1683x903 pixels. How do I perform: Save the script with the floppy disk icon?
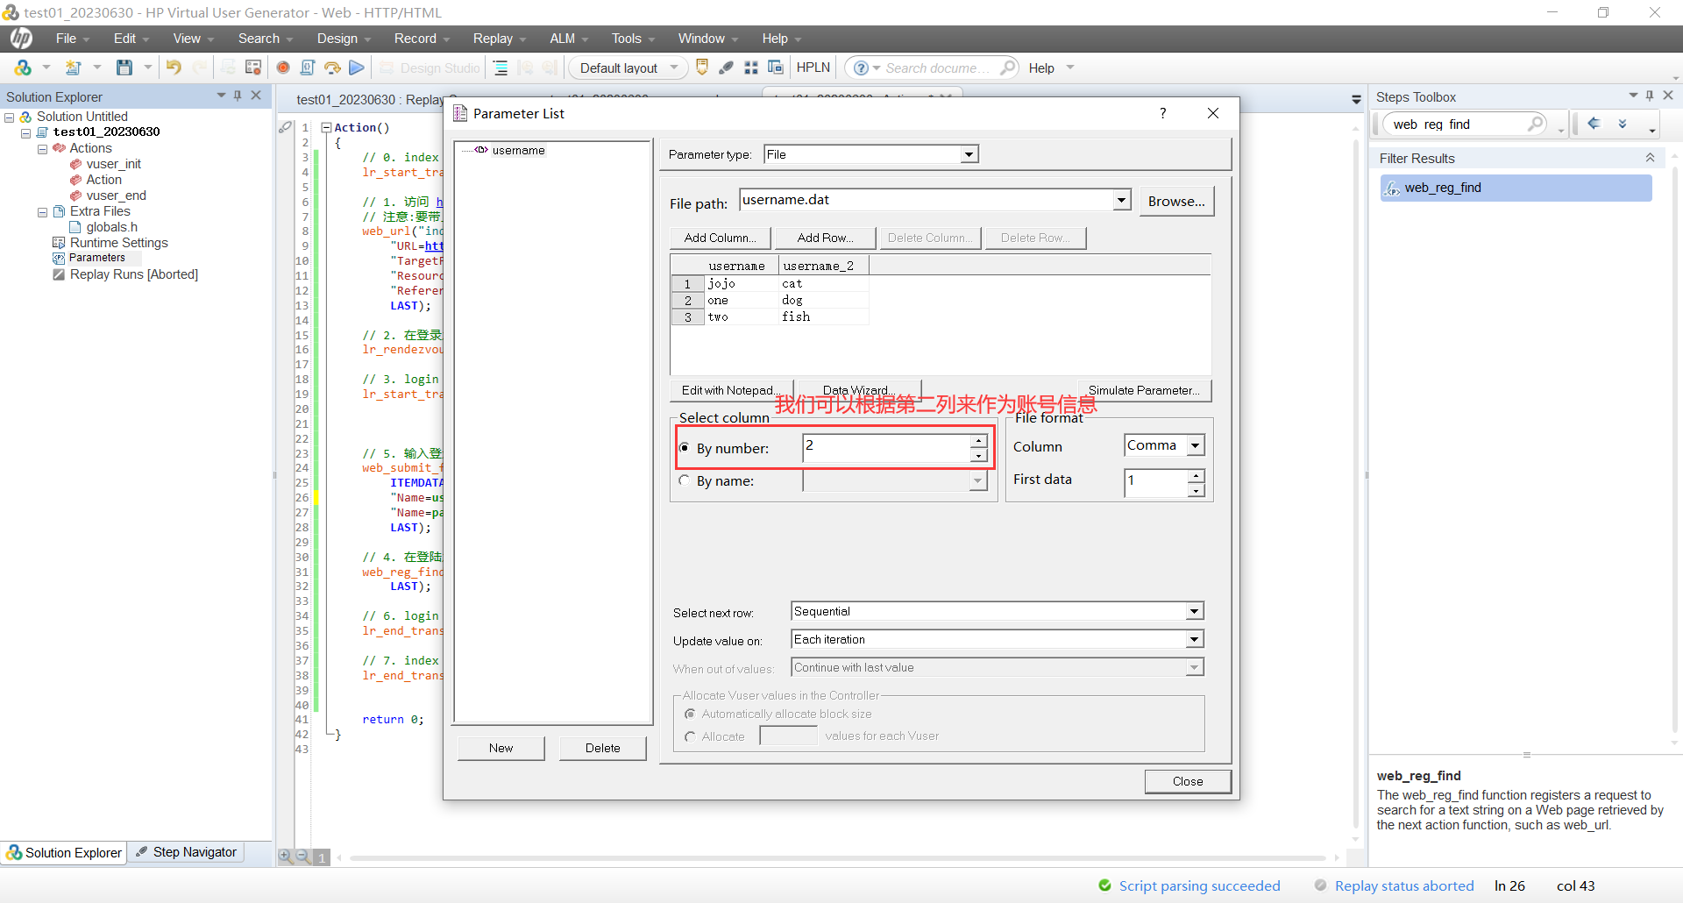(x=124, y=68)
